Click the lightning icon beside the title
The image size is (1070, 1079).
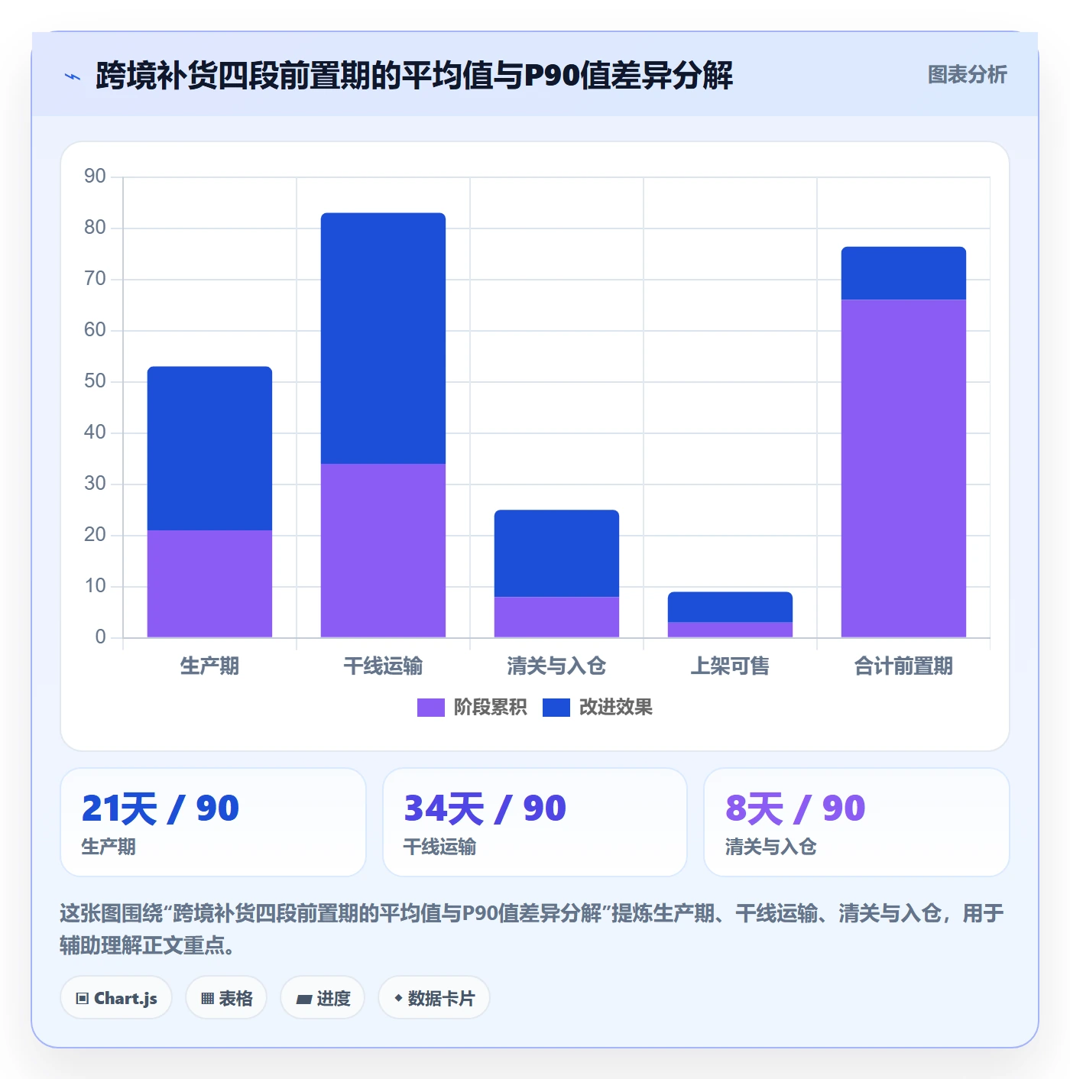point(73,76)
